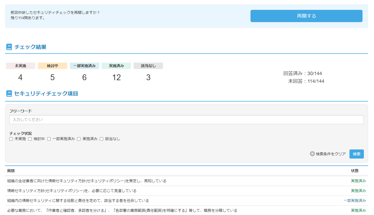This screenshot has width=374, height=215.
Task: Select the 該当なし filter checkbox
Action: coord(102,139)
